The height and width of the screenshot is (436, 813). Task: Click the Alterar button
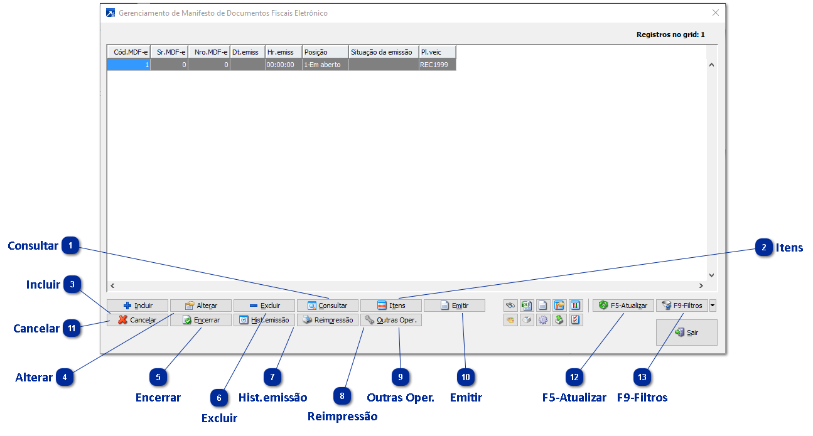pyautogui.click(x=201, y=306)
